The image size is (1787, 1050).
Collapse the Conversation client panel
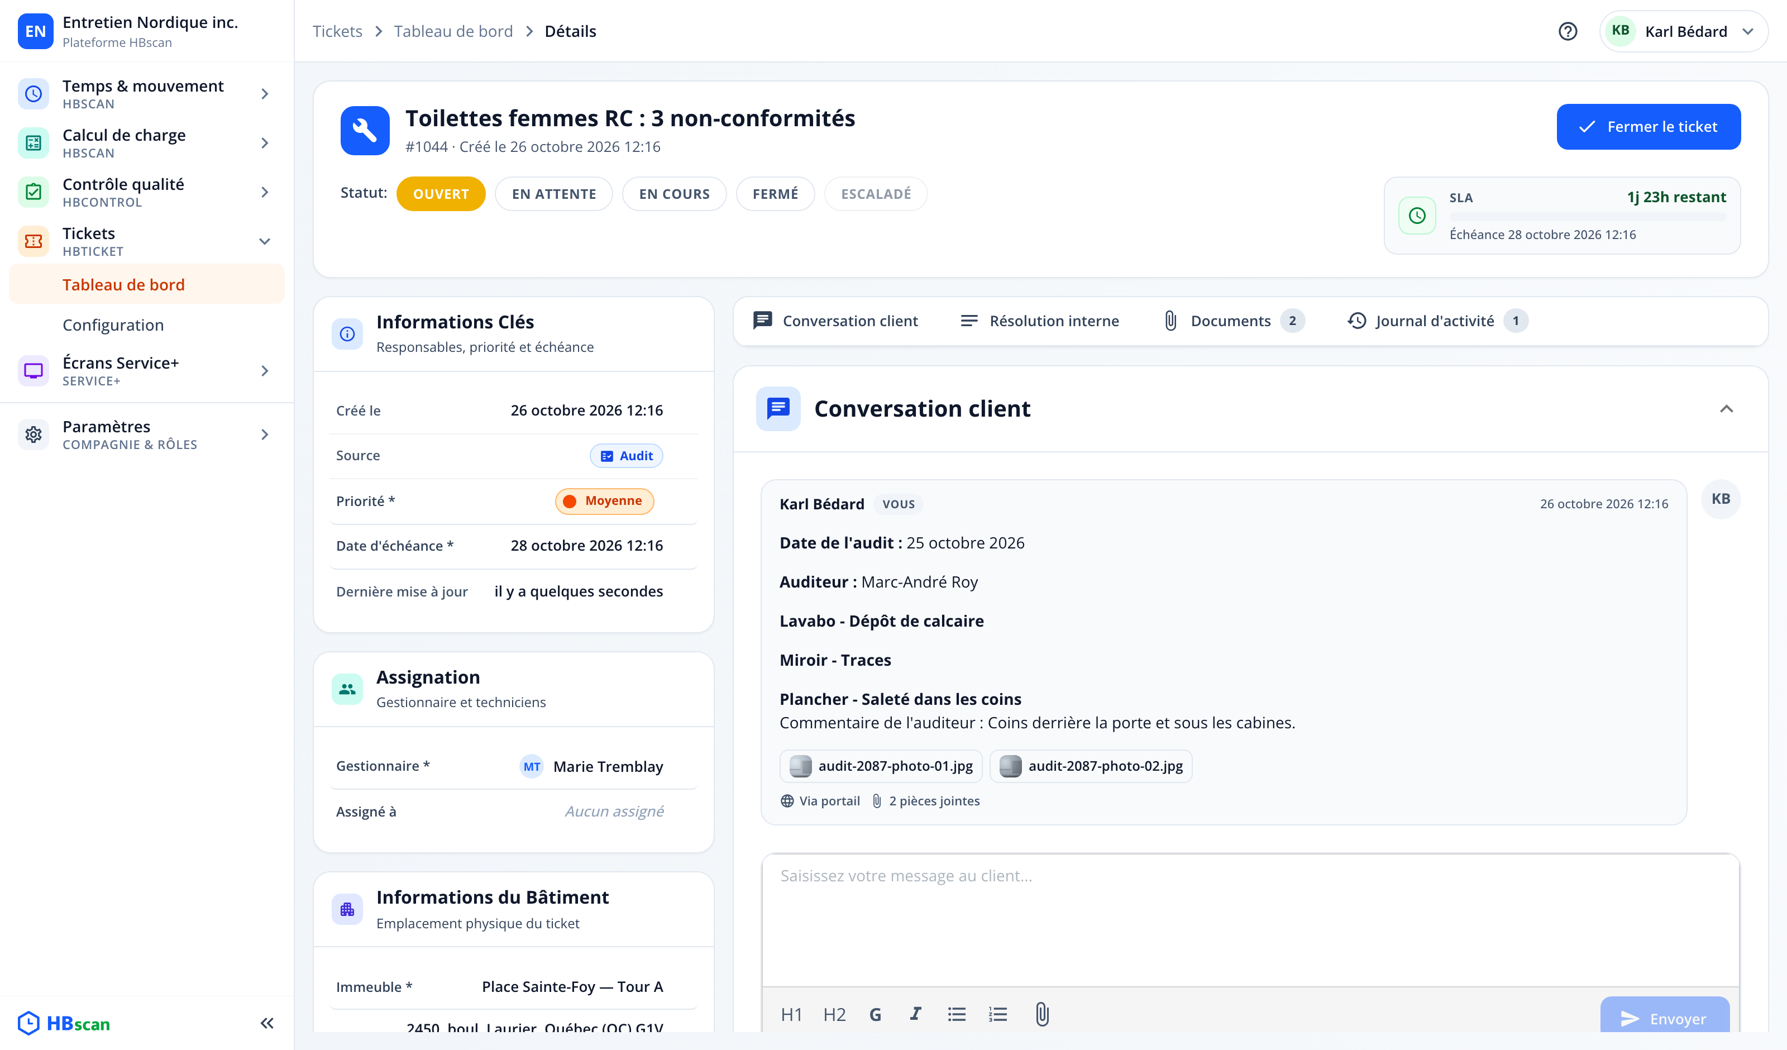1726,409
